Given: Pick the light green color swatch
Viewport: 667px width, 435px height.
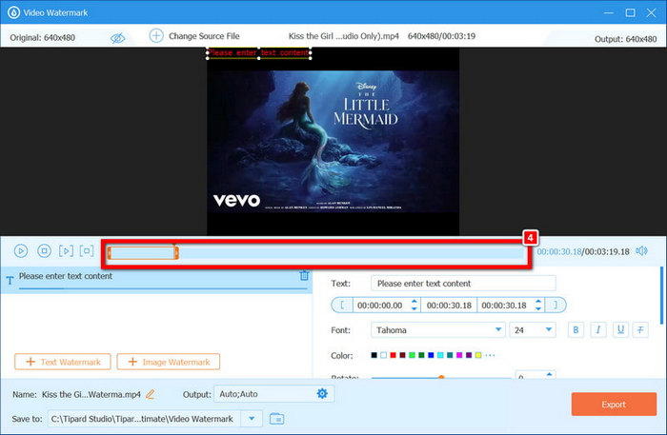Looking at the screenshot, I should tap(412, 355).
